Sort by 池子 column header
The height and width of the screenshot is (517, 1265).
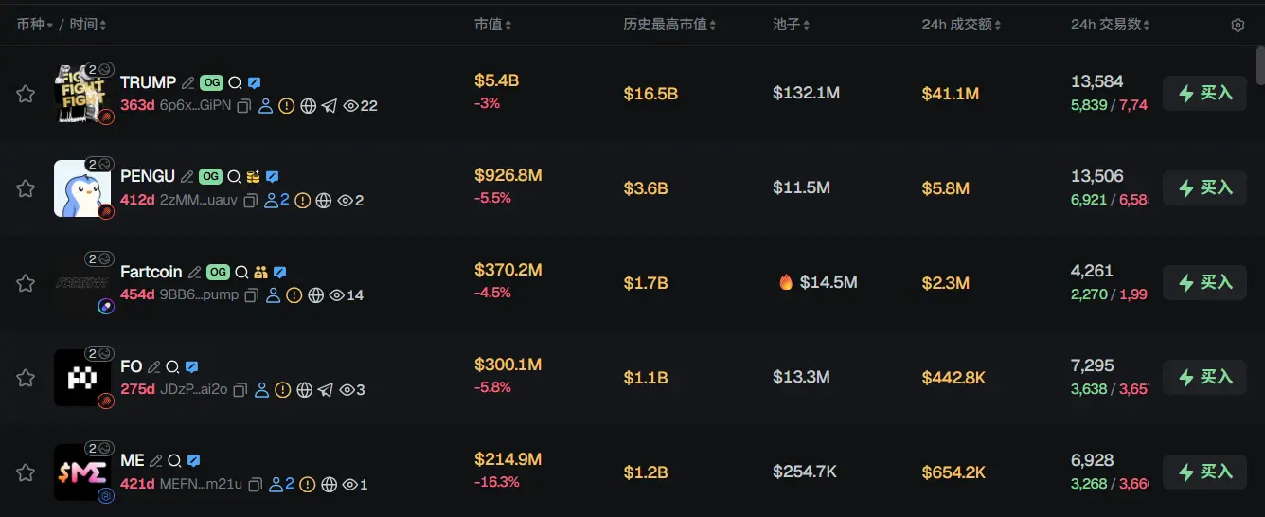click(791, 25)
